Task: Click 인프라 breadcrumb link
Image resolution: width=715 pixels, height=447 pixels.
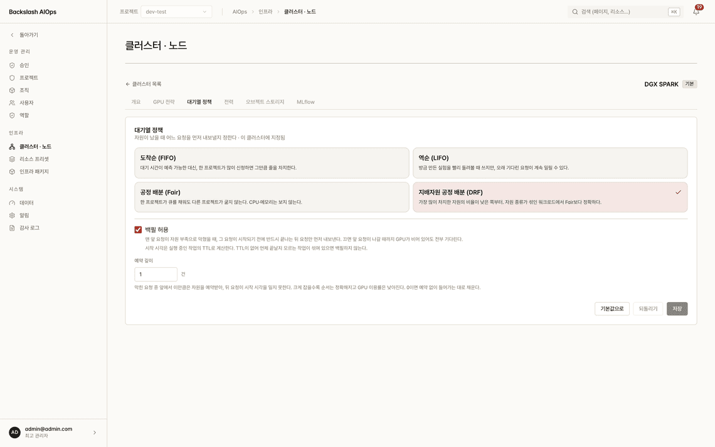Action: coord(265,12)
